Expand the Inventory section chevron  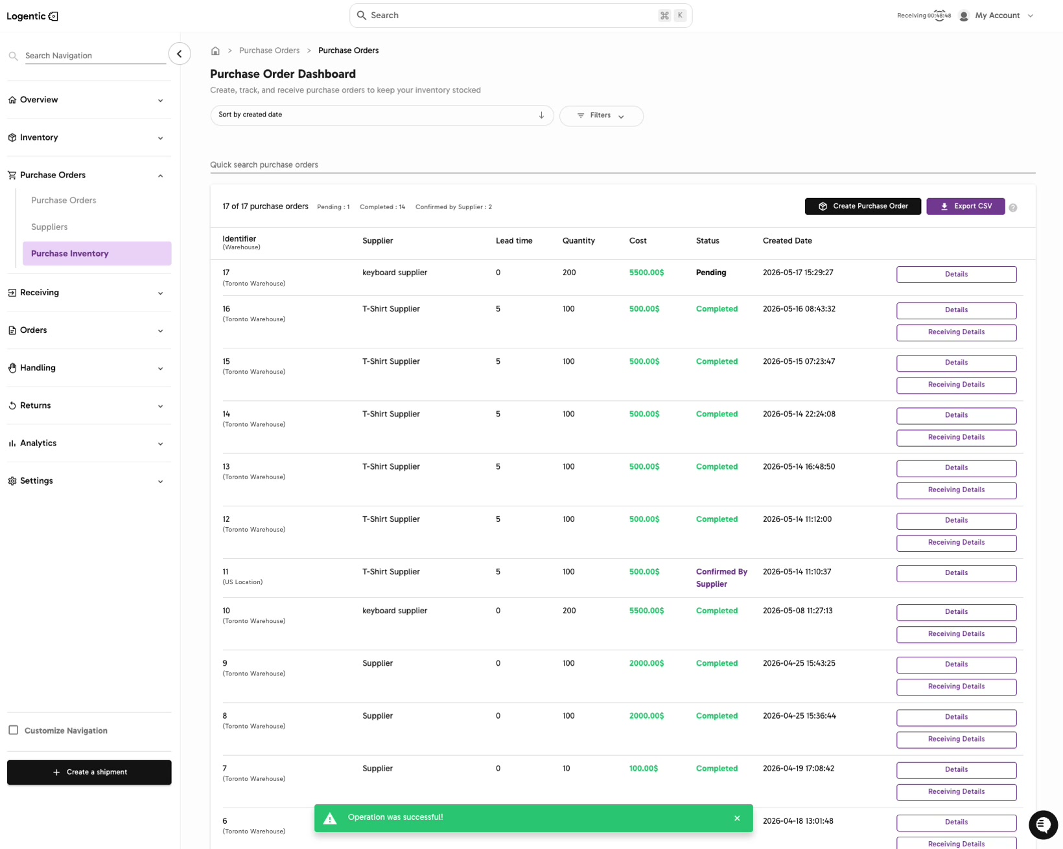[x=160, y=138]
